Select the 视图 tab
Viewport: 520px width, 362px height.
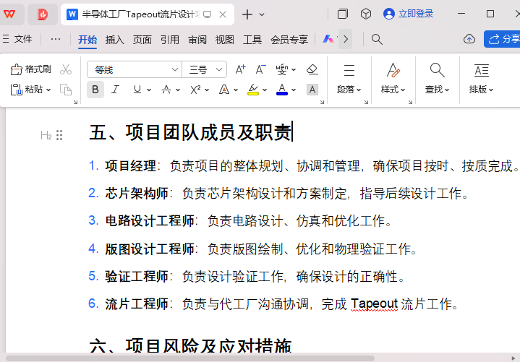(224, 40)
